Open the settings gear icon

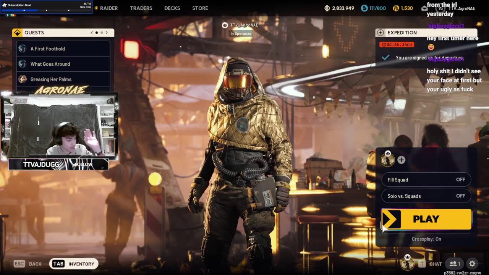(472, 264)
